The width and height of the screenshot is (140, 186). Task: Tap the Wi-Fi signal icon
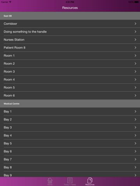point(10,2)
